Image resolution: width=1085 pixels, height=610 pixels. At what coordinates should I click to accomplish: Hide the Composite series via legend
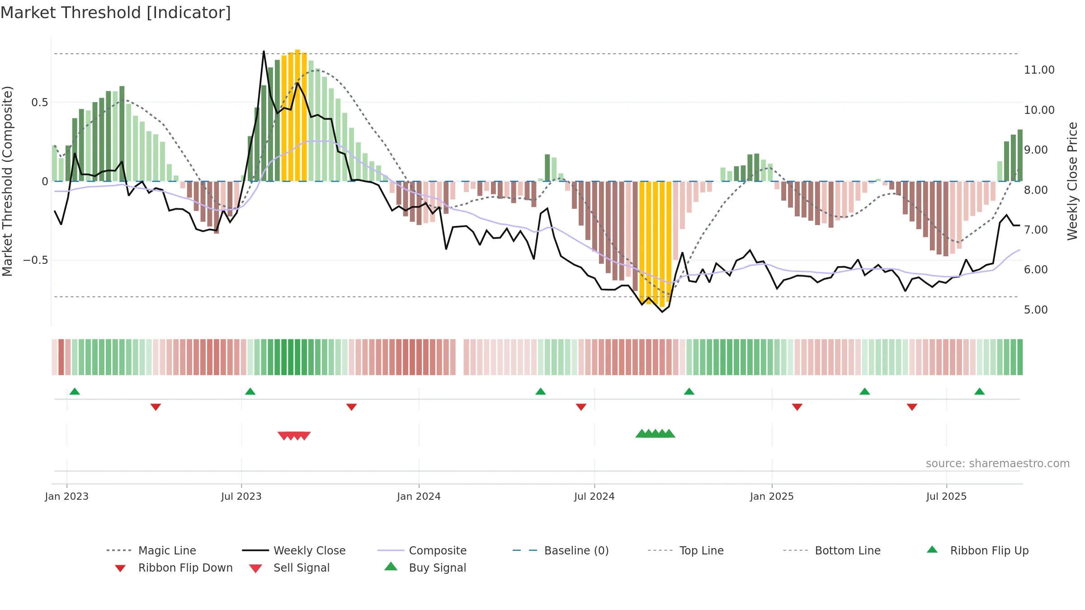(x=422, y=550)
